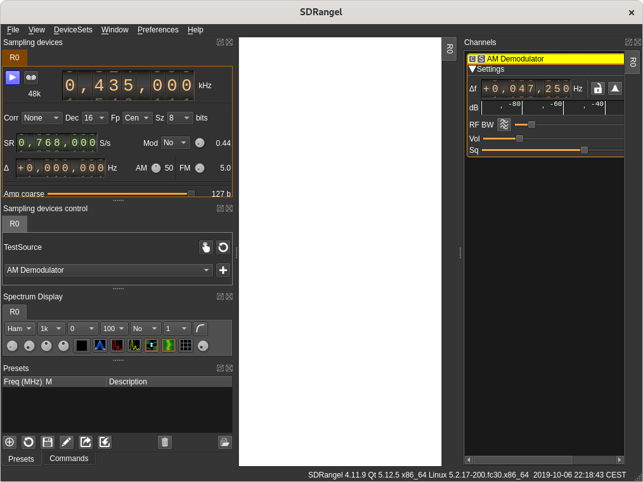The width and height of the screenshot is (643, 482).
Task: Toggle the frequency lock on AM Demodulator
Action: pos(597,88)
